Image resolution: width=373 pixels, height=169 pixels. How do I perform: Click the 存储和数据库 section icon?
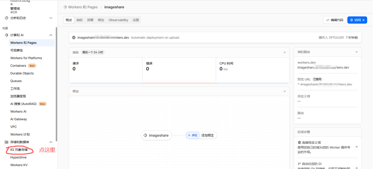pyautogui.click(x=7, y=142)
